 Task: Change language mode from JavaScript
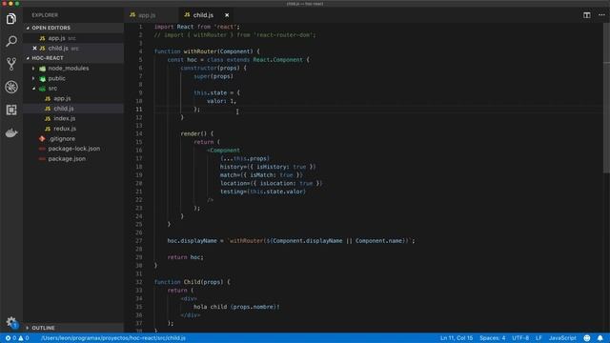562,338
